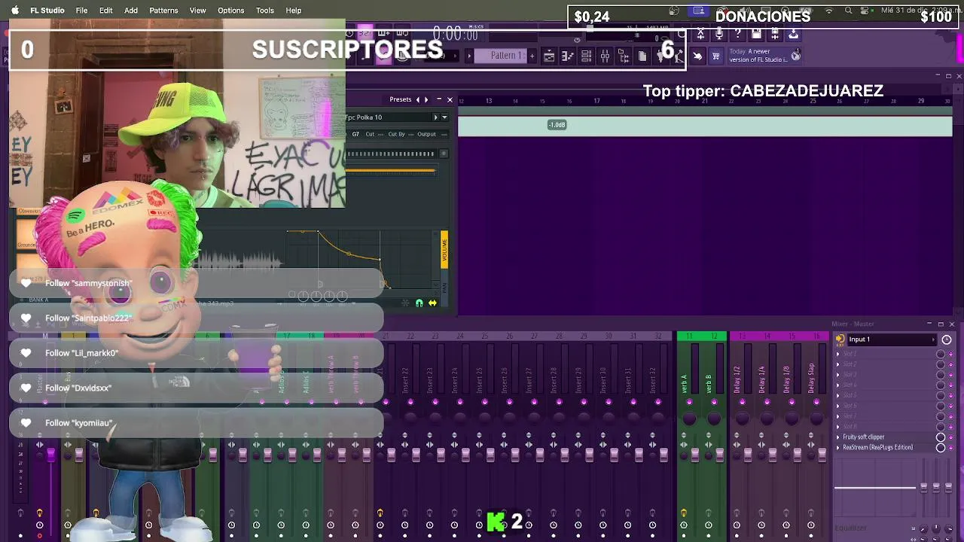Open macOS Spotlight search icon
The width and height of the screenshot is (964, 542).
(849, 11)
